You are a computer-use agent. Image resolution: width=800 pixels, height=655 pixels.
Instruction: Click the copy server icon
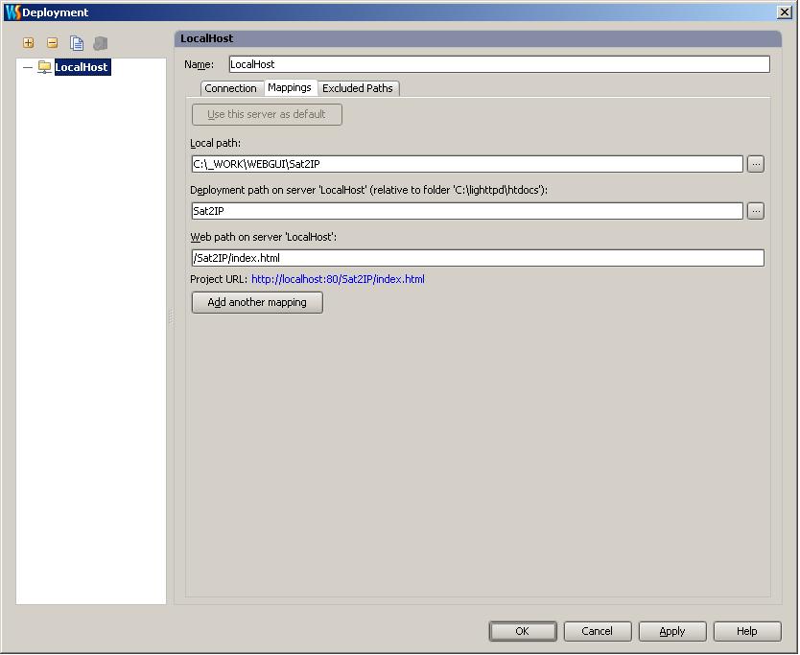coord(77,43)
